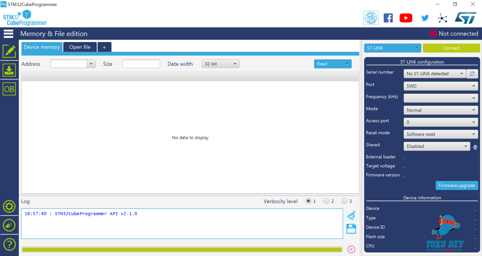
Task: Open the help question mark icon
Action: click(9, 244)
